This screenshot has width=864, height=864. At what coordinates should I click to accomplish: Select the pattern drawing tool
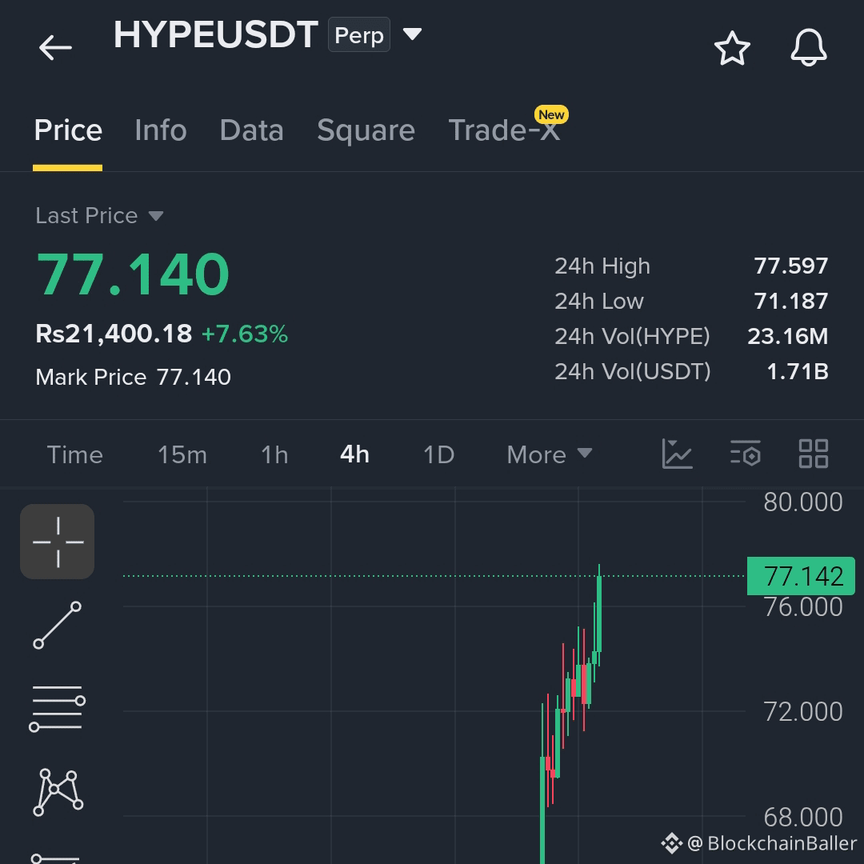(58, 792)
